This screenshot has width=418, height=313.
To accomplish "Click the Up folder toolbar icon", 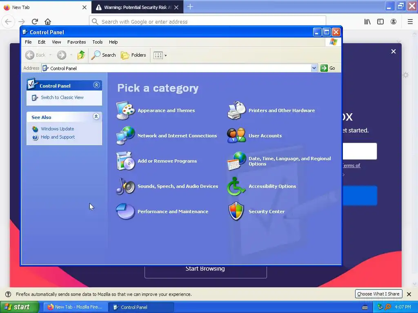I will 81,55.
